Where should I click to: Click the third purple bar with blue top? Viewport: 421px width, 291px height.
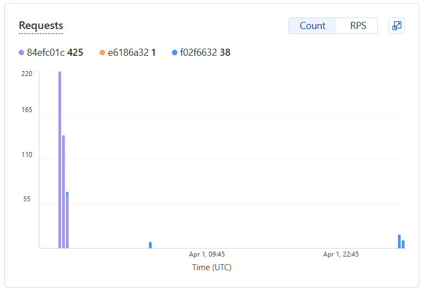point(67,220)
